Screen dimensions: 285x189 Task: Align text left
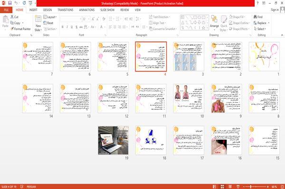[x=110, y=27]
